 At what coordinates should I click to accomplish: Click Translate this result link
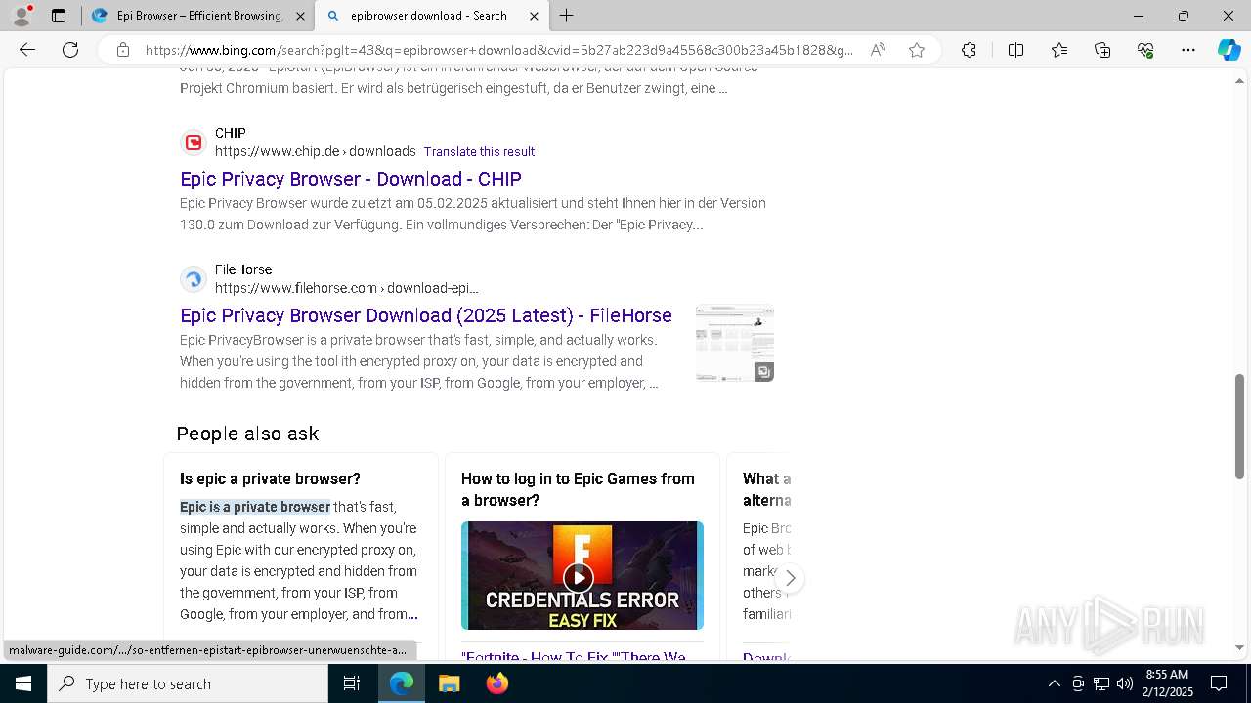coord(479,151)
